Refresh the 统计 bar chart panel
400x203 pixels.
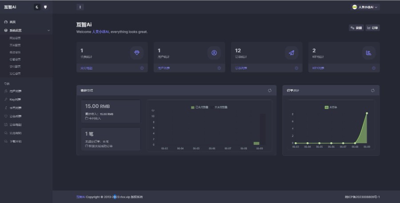(270, 90)
